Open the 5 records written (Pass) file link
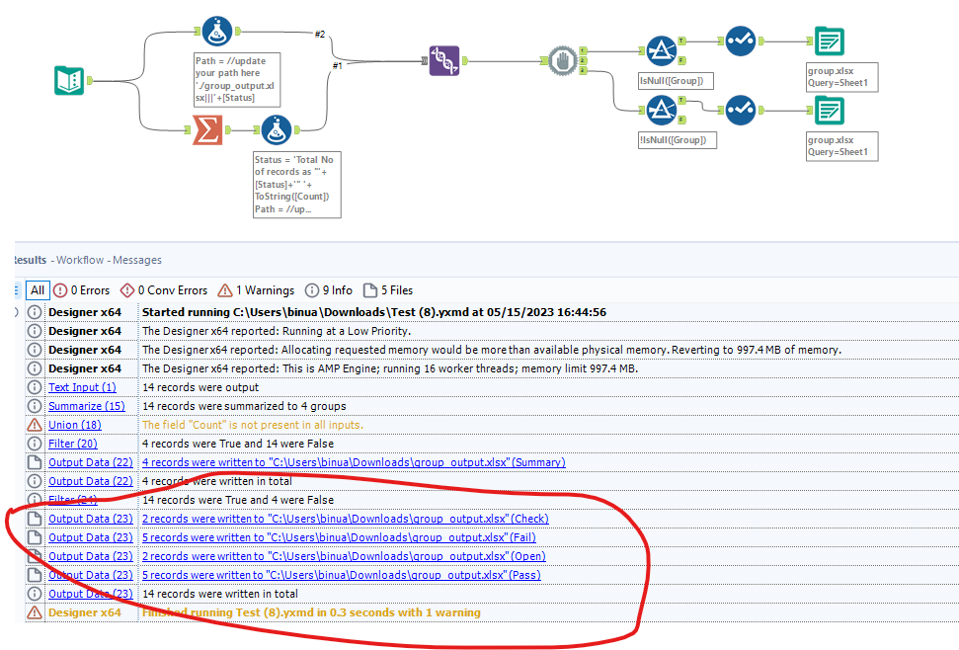 click(x=342, y=575)
